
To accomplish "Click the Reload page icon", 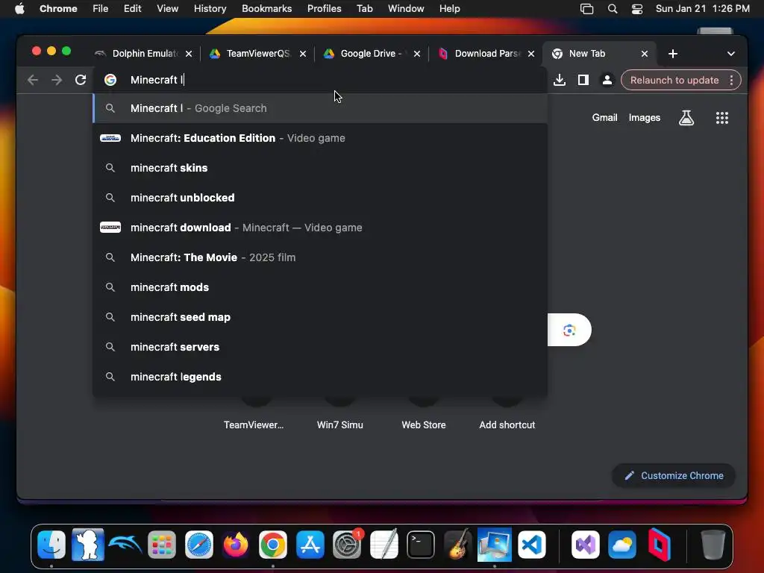I will 81,80.
